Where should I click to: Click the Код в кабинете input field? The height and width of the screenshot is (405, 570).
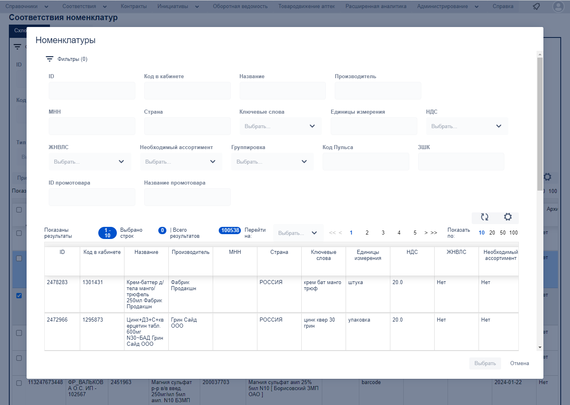(x=187, y=91)
